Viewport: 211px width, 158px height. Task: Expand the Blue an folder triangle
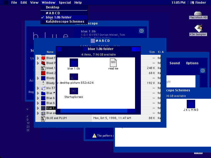click(38, 113)
